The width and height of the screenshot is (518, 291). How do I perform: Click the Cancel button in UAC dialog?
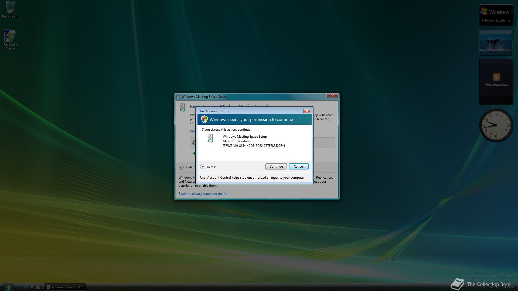tap(299, 167)
